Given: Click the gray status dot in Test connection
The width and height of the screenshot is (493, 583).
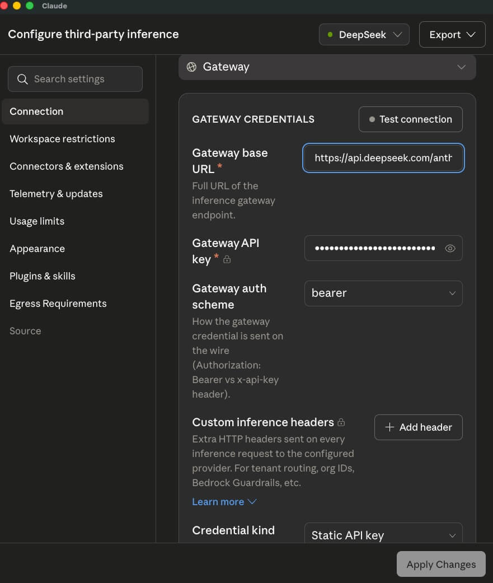Looking at the screenshot, I should (372, 119).
